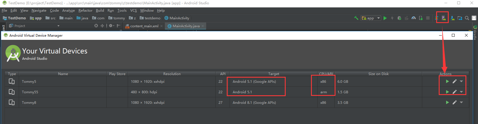478x124 pixels.
Task: Open the app run configuration dropdown
Action: [371, 18]
